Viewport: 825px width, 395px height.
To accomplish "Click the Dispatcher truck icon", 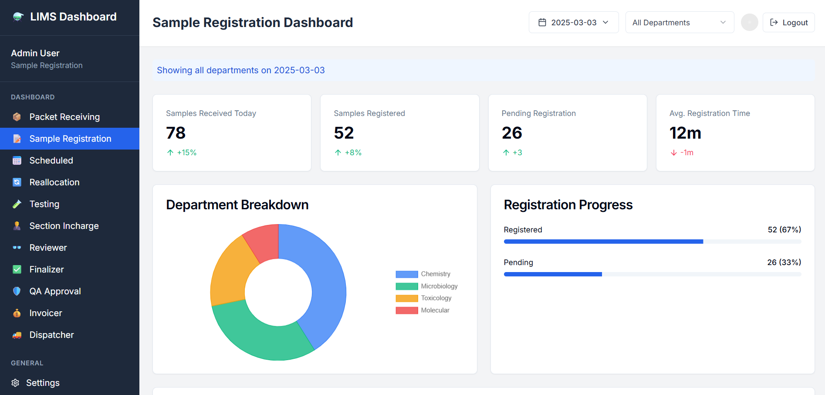I will tap(17, 335).
